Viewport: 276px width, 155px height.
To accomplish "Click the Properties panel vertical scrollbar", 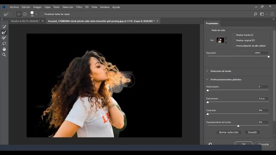I will 274,76.
